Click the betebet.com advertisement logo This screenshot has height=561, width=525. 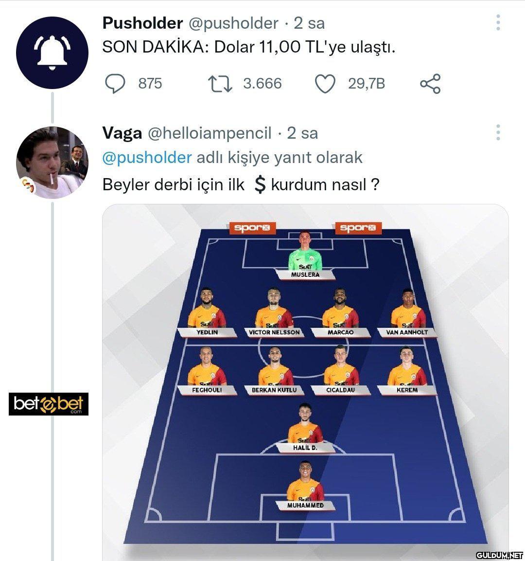point(49,404)
